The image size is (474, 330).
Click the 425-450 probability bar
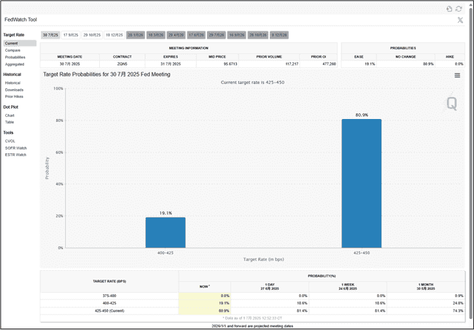tap(362, 183)
